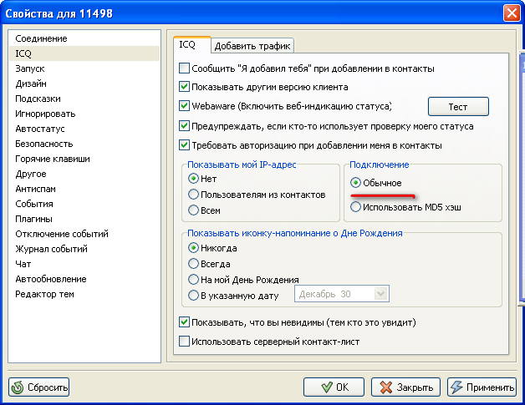This screenshot has width=525, height=405.
Task: Click the Применить apply button
Action: (x=482, y=387)
